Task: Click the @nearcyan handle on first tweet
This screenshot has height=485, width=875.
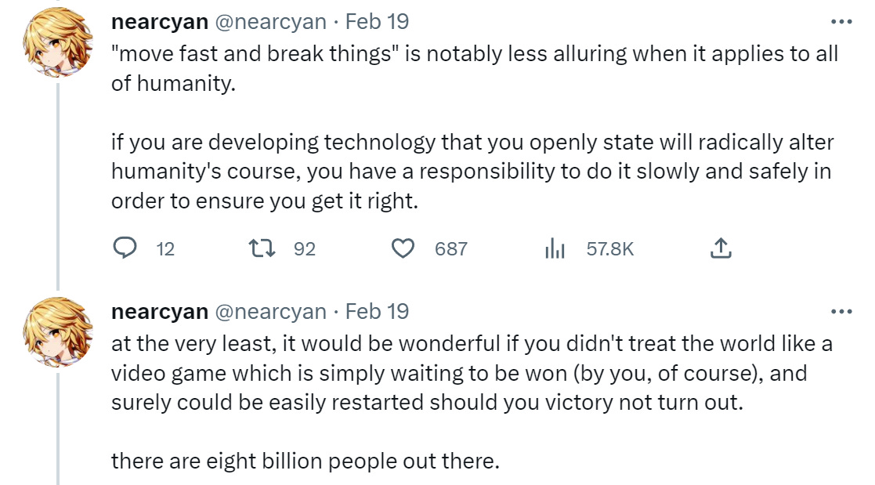Action: point(270,22)
